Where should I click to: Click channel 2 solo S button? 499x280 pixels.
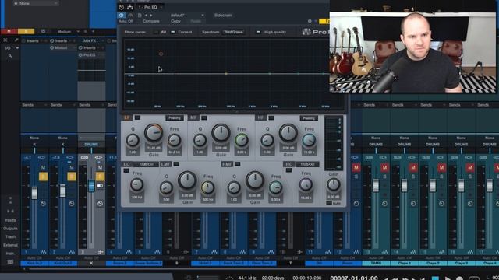72,177
